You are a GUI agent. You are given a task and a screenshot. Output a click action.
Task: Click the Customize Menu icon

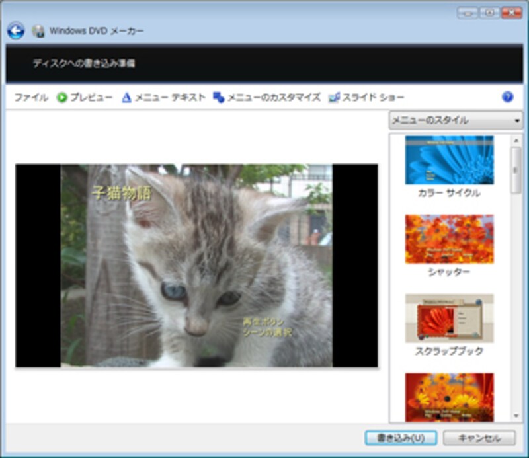(219, 97)
